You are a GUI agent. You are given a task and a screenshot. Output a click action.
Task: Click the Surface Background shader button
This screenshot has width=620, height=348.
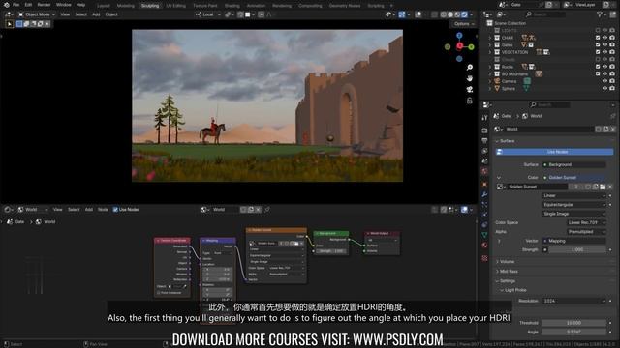click(574, 165)
